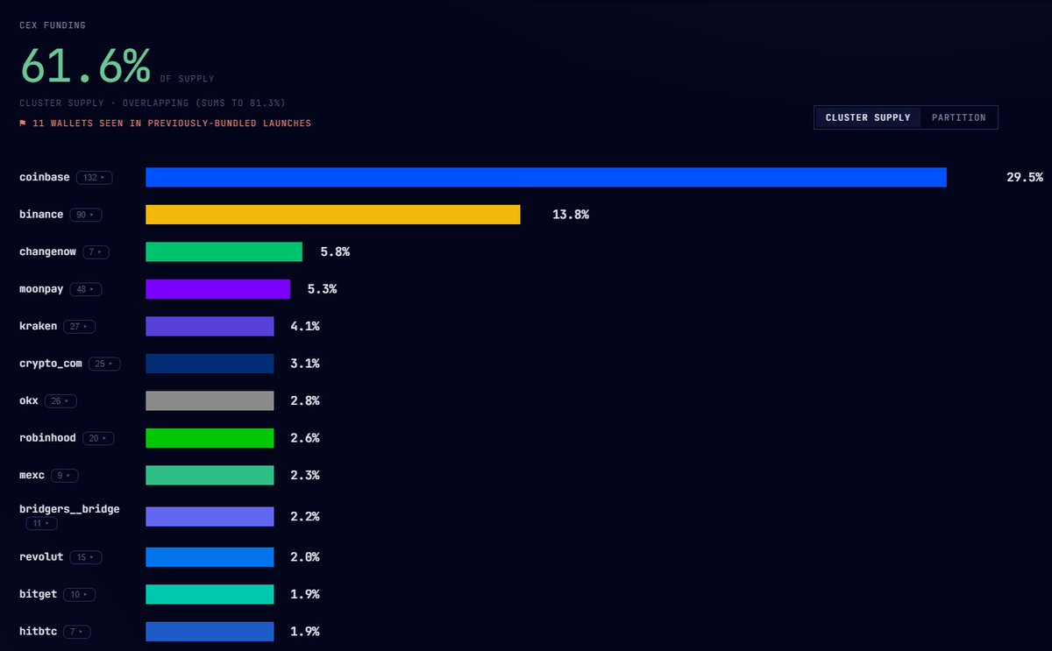Click the CEX FUNDING heading
Screen dimensions: 1052x651
53,25
